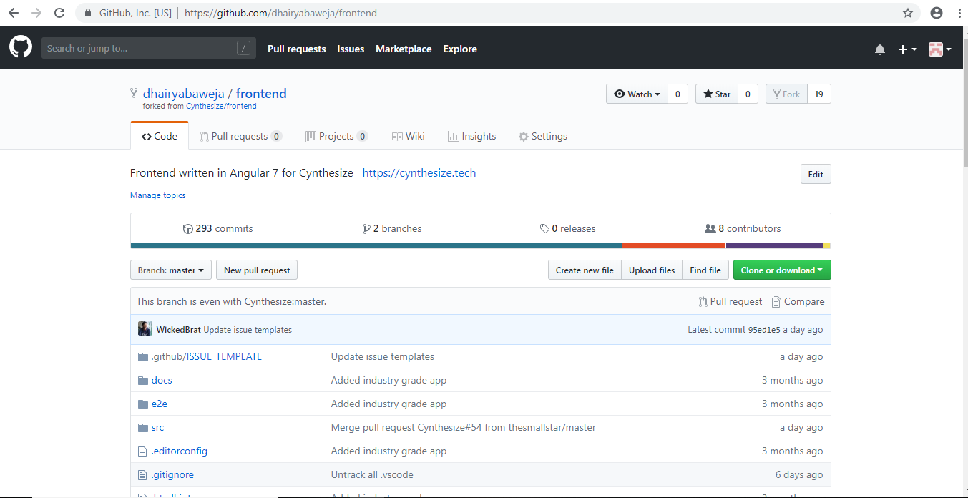Click the releases tag icon

pyautogui.click(x=544, y=229)
